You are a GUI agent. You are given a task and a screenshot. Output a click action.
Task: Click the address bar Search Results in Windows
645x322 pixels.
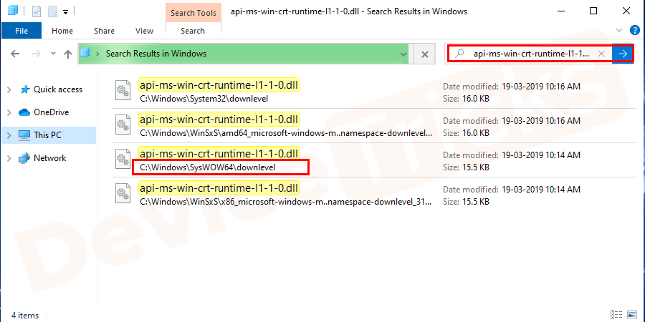(x=156, y=54)
